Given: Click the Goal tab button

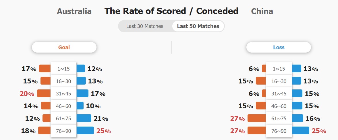Looking at the screenshot, I should coord(64,47).
